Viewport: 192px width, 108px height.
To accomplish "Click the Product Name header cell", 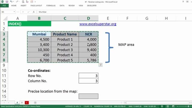I will [x=65, y=34].
